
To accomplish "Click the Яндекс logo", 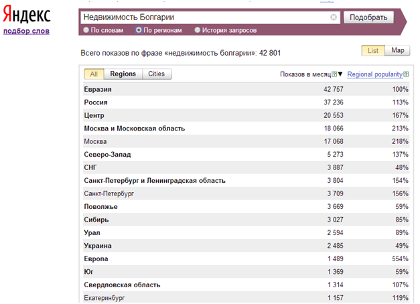I will tap(27, 15).
